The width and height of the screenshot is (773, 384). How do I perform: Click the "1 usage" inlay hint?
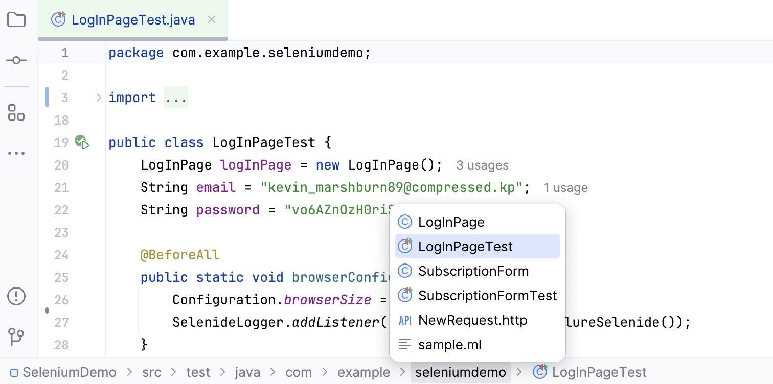(x=566, y=188)
